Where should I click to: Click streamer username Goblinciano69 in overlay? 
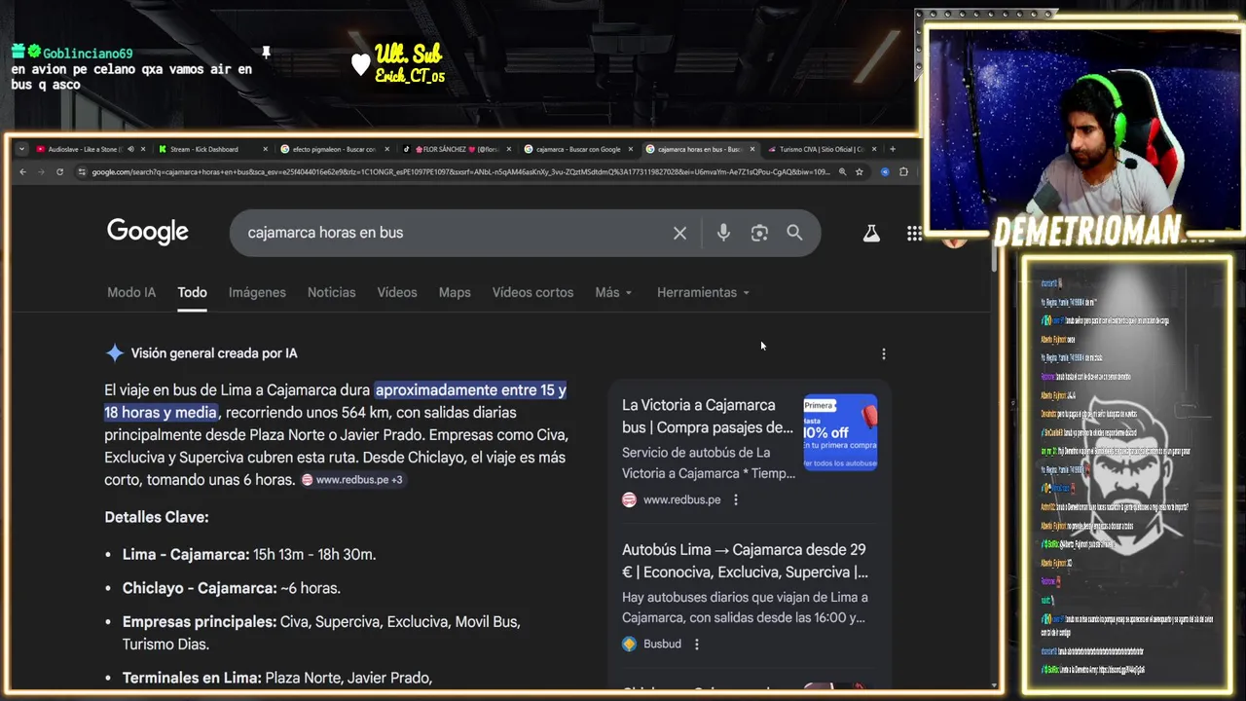click(x=88, y=54)
